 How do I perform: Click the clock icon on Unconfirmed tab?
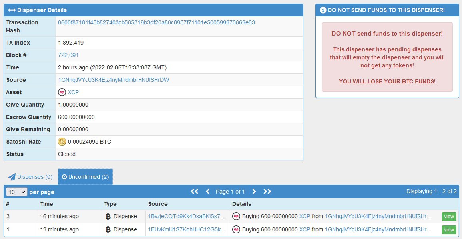(x=64, y=177)
